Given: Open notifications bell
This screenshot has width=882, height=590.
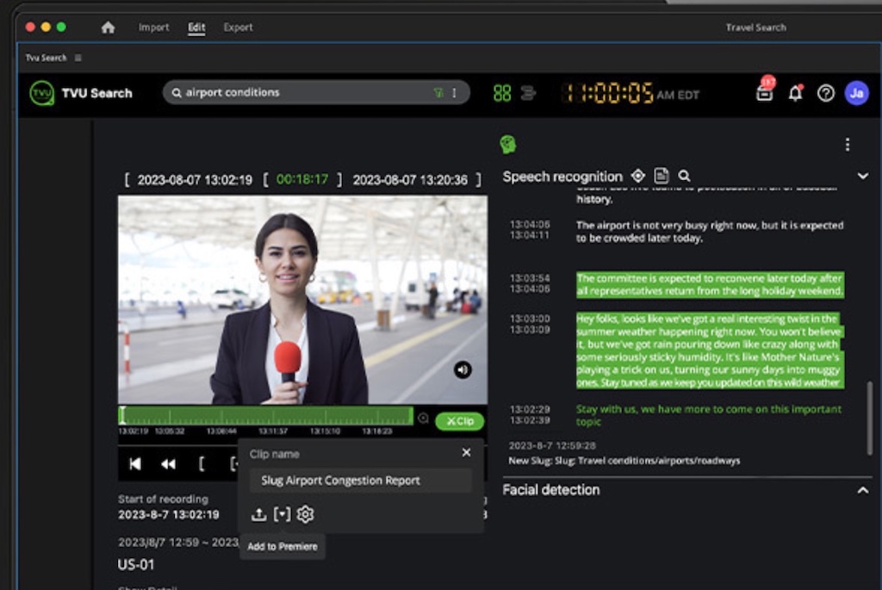Looking at the screenshot, I should (x=795, y=93).
